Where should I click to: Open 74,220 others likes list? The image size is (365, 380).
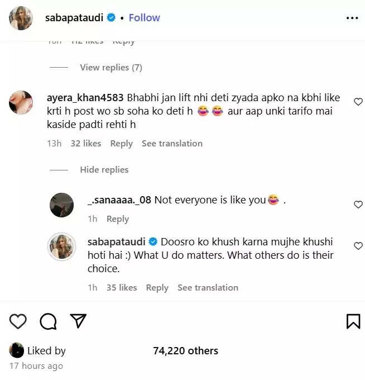tap(185, 351)
